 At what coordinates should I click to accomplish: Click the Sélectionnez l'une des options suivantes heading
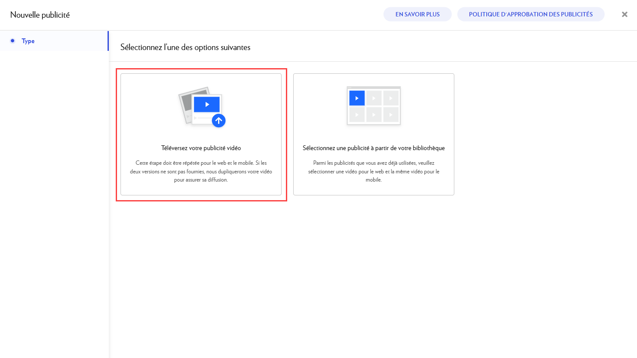coord(185,47)
